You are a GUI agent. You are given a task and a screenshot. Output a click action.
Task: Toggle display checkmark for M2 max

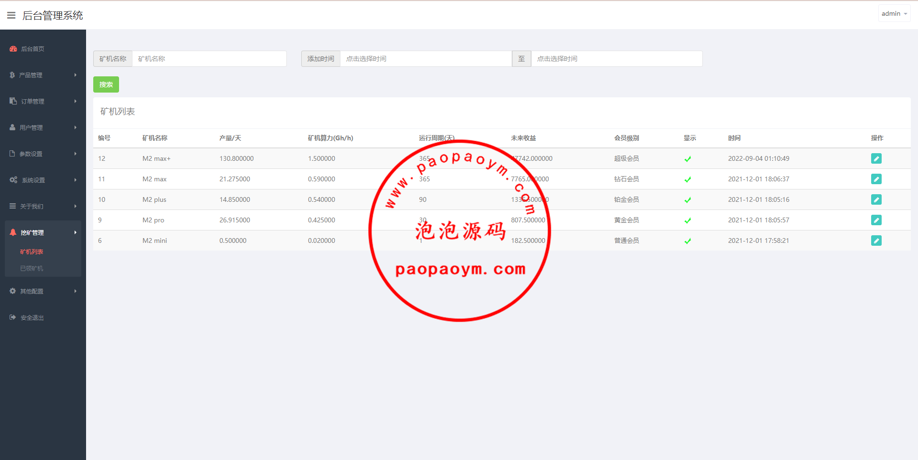point(688,179)
